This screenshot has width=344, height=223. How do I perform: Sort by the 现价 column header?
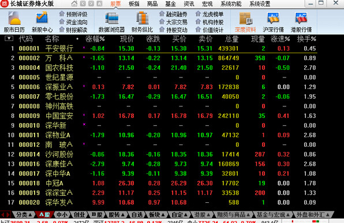(127, 39)
